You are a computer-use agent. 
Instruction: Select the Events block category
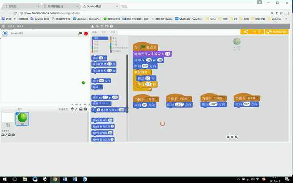point(119,38)
